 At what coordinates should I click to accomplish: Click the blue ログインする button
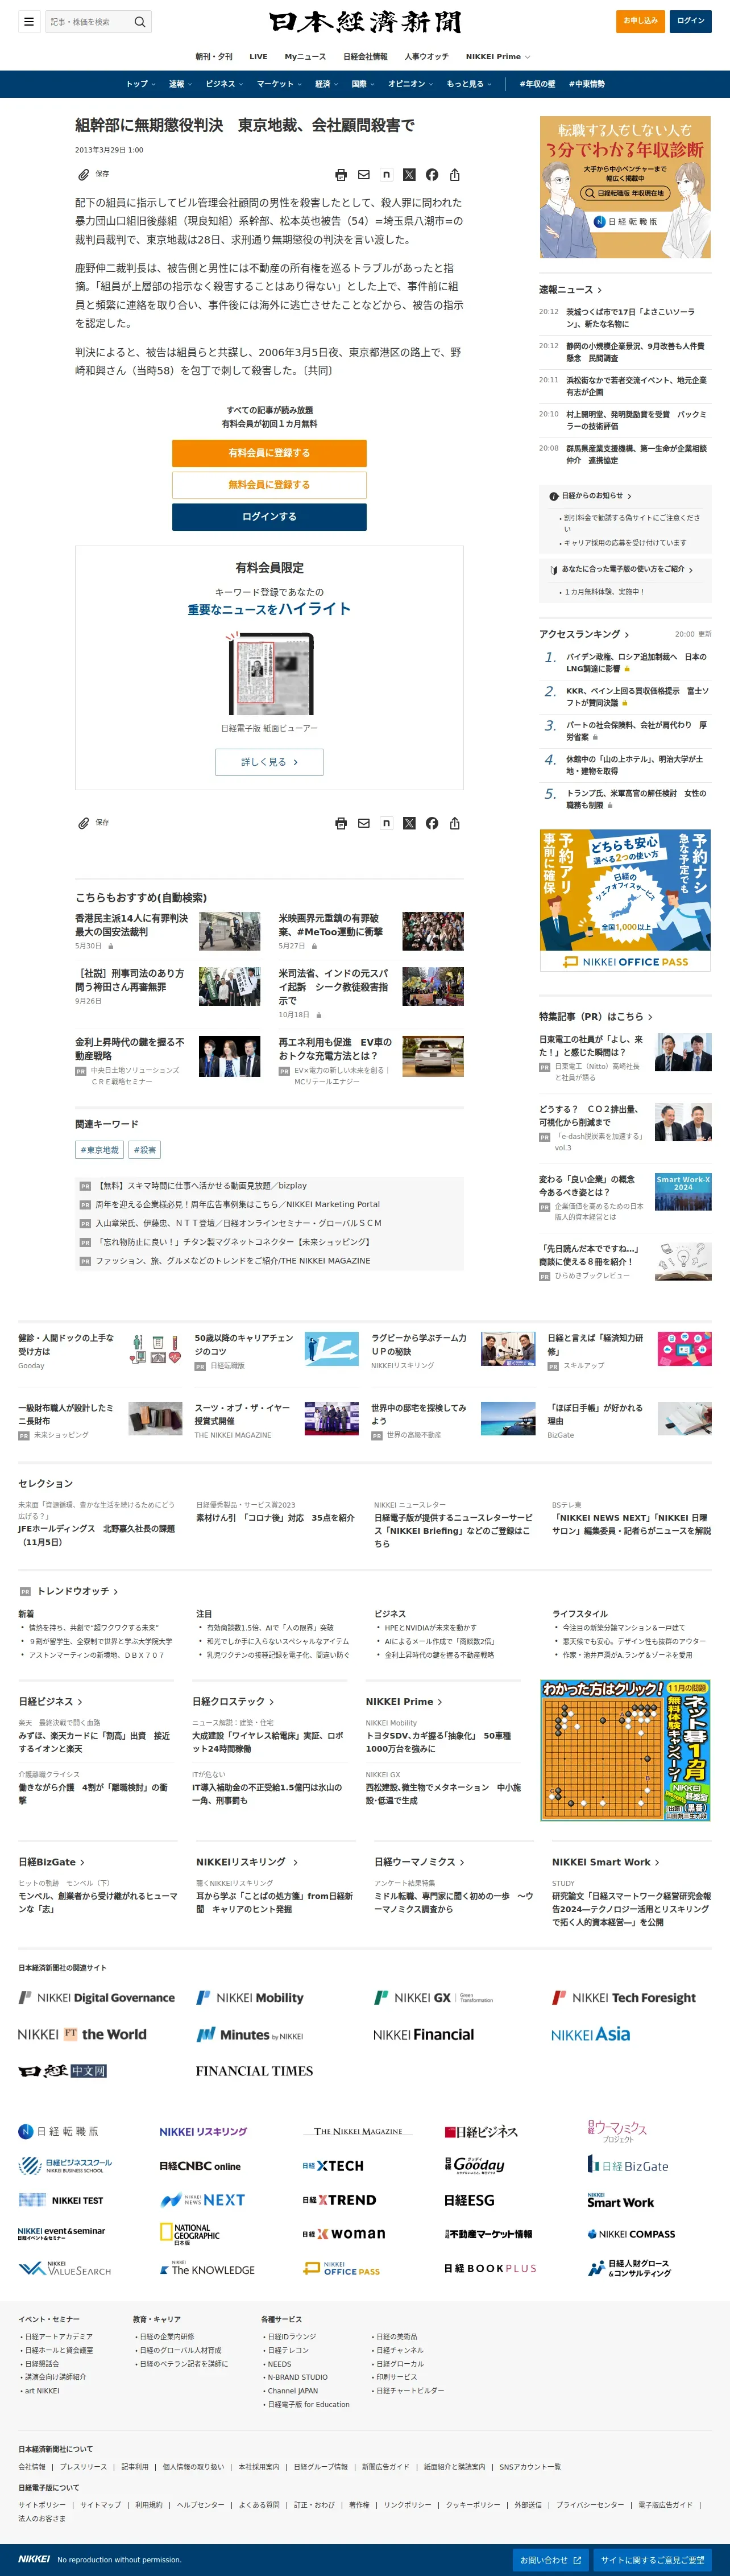(269, 517)
